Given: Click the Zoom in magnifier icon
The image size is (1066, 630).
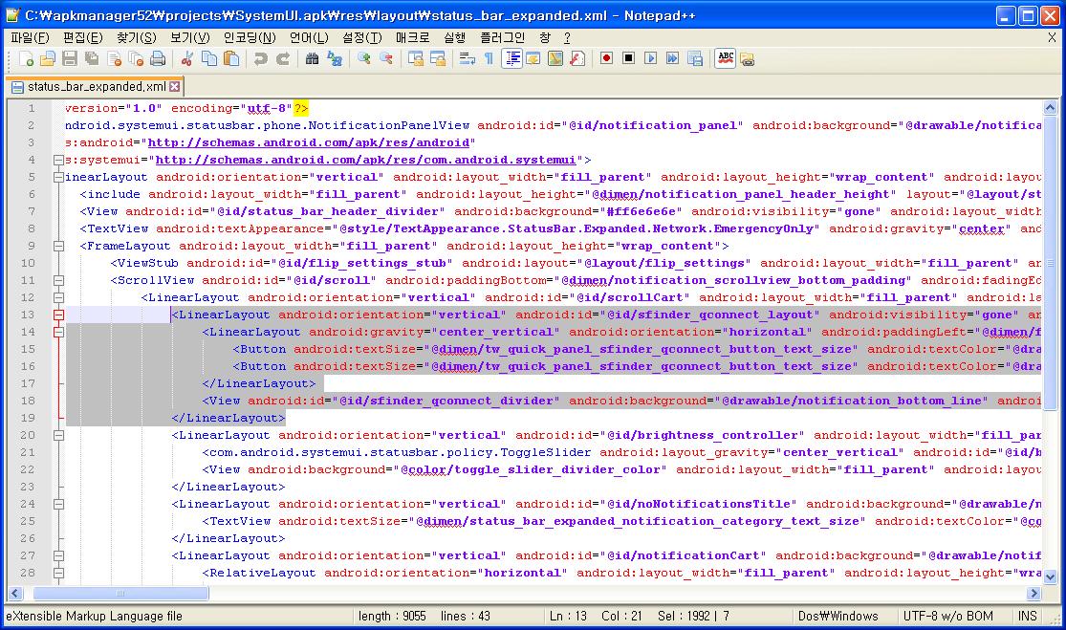Looking at the screenshot, I should click(363, 58).
